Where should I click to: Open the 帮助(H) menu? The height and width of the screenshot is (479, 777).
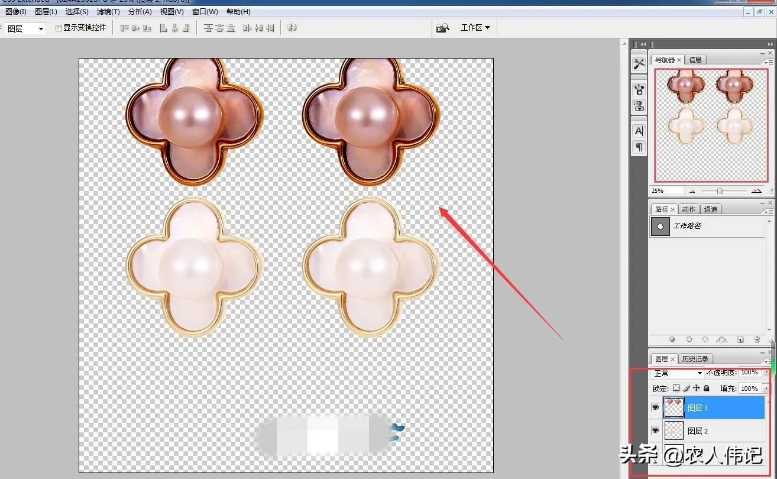point(238,12)
